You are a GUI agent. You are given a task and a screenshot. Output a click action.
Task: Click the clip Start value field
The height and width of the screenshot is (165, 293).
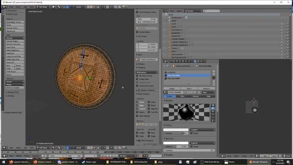(x=147, y=19)
